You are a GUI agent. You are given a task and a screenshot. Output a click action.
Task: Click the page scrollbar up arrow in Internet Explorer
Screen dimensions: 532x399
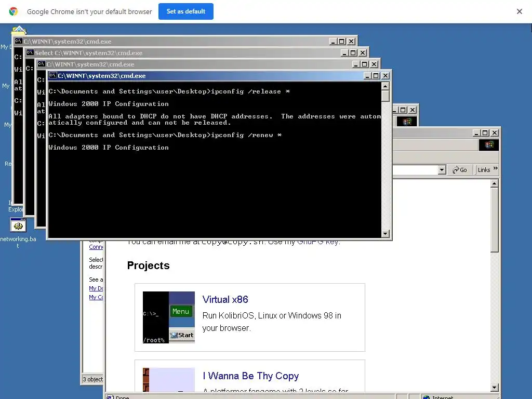pos(495,183)
